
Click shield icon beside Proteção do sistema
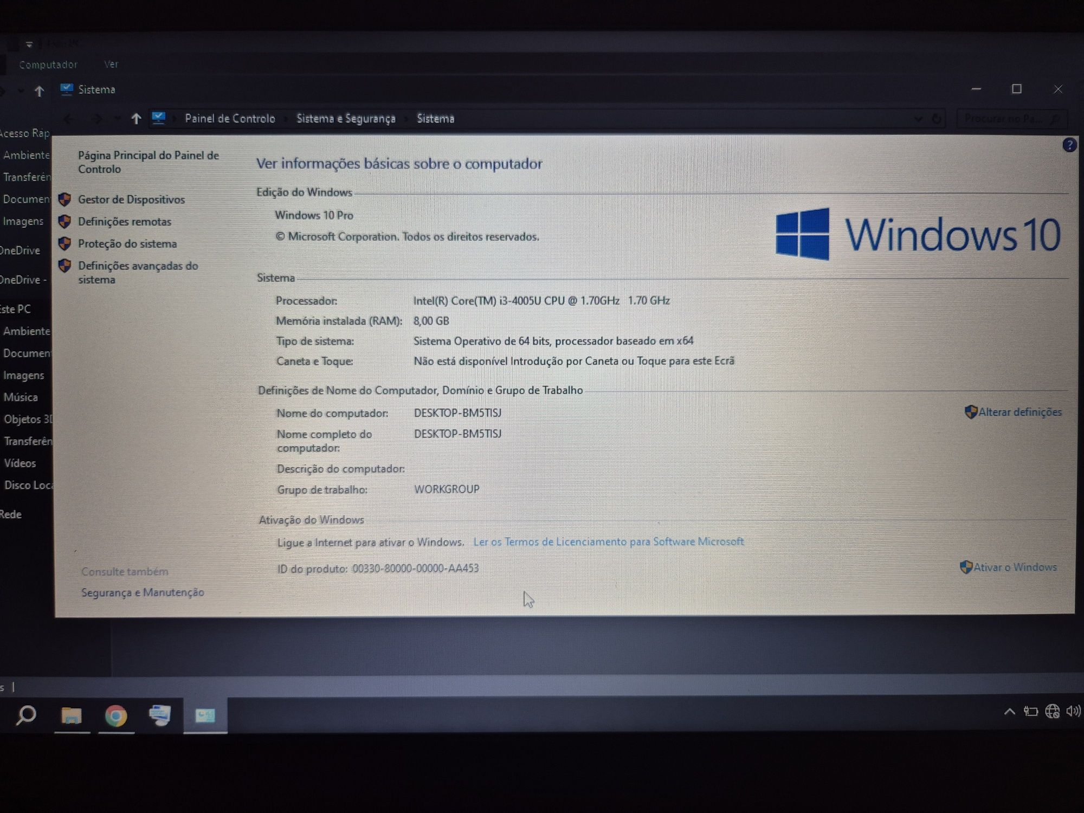pyautogui.click(x=64, y=243)
